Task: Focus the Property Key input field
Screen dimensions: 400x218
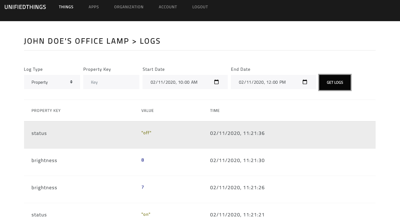Action: click(111, 82)
